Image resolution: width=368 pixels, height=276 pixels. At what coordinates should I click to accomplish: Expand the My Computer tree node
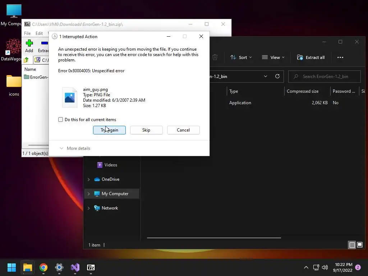click(89, 194)
